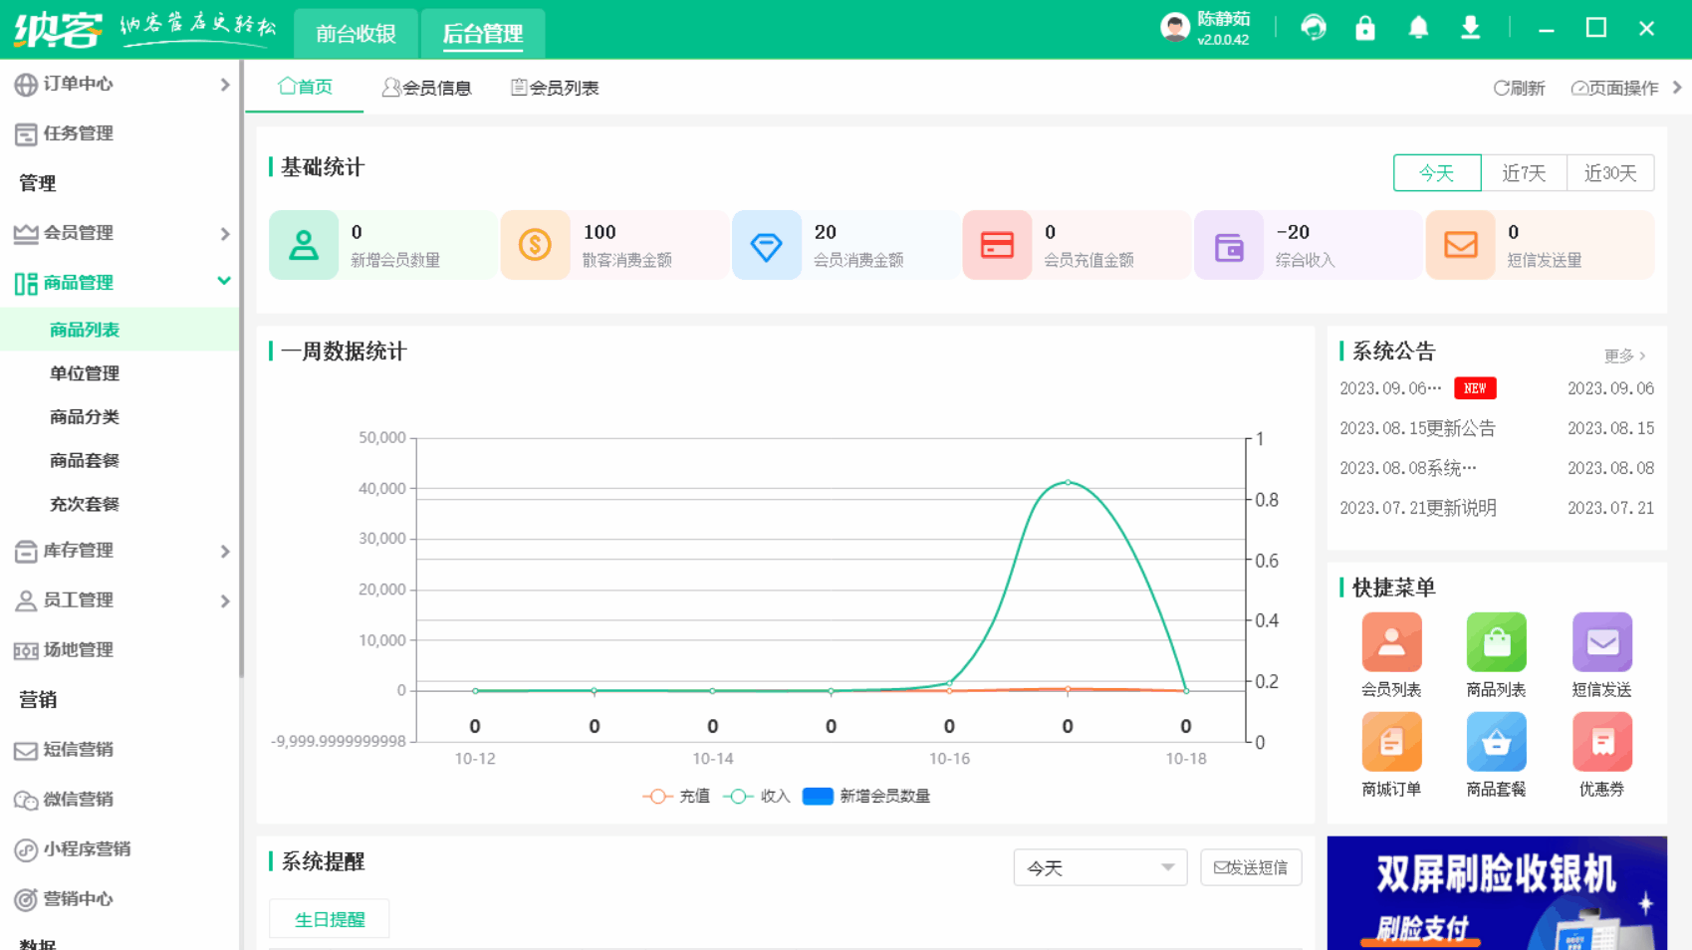Switch statistics to 近7天
Image resolution: width=1692 pixels, height=950 pixels.
coord(1524,172)
